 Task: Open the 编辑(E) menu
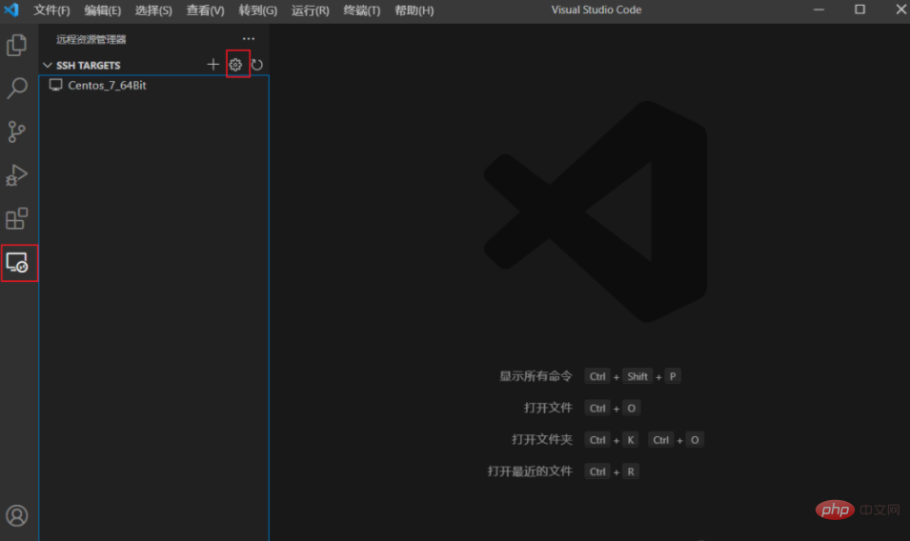[102, 10]
